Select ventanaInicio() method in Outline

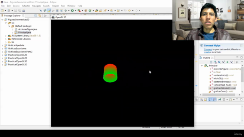(x=223, y=75)
